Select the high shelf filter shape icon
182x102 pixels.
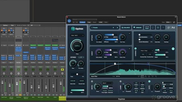(x=156, y=76)
